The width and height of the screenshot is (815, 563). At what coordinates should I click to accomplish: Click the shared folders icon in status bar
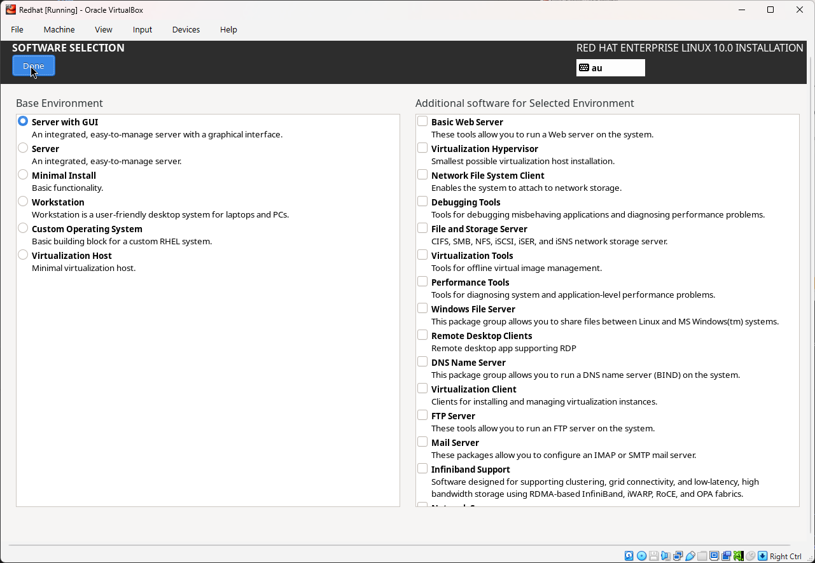click(702, 555)
